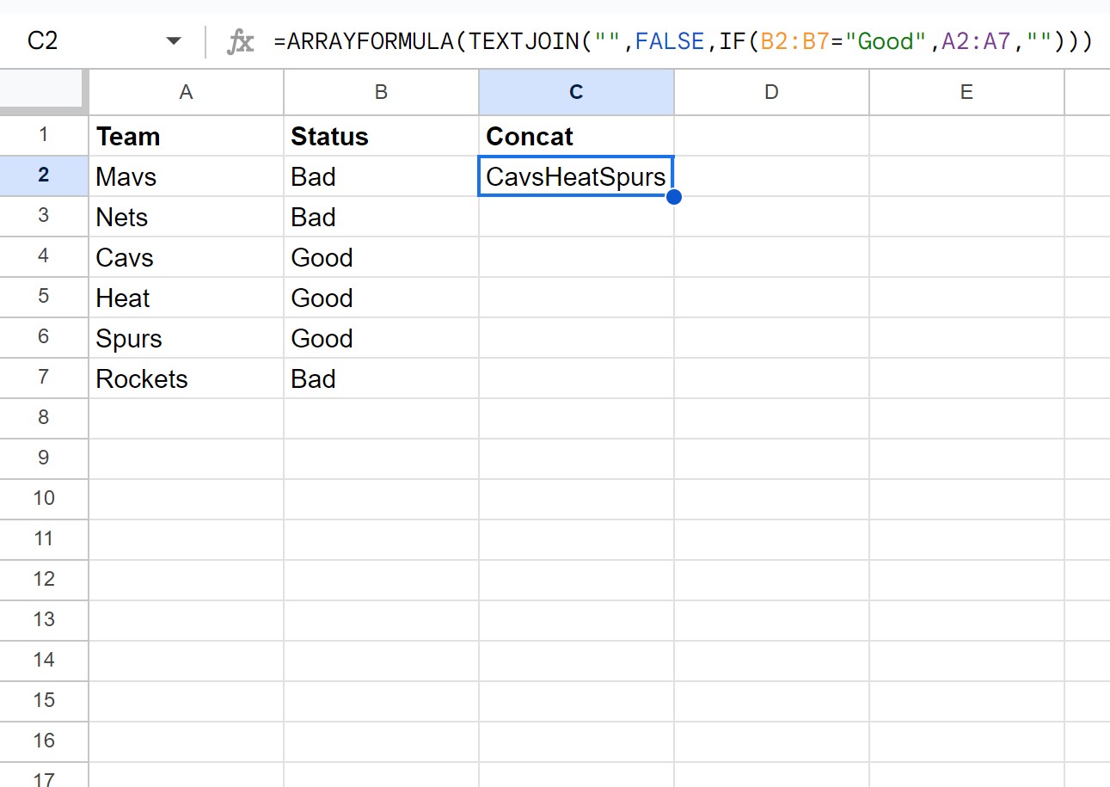
Task: Click the Good status cell beside Spurs
Action: point(381,338)
